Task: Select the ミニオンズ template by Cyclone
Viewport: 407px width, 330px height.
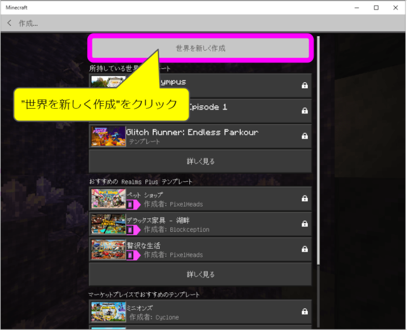Action: 200,312
